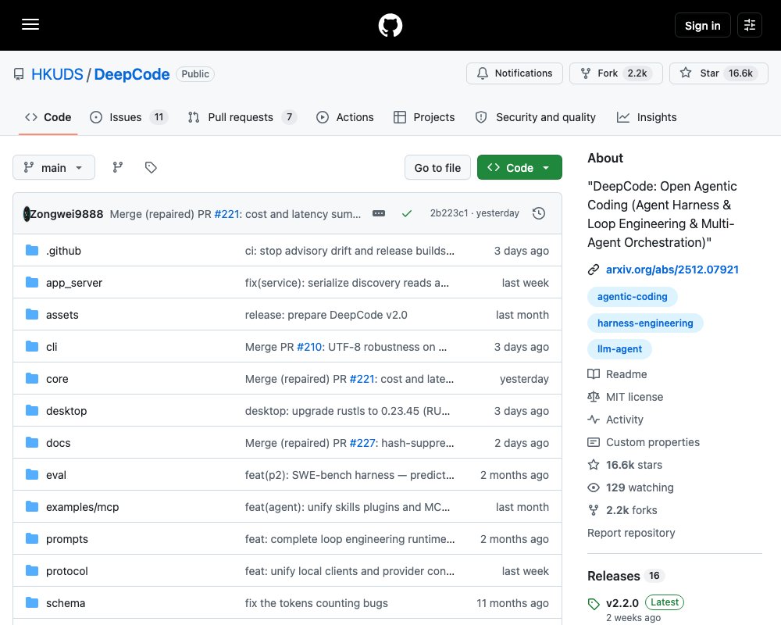Fork the repository
781x625 pixels.
615,73
